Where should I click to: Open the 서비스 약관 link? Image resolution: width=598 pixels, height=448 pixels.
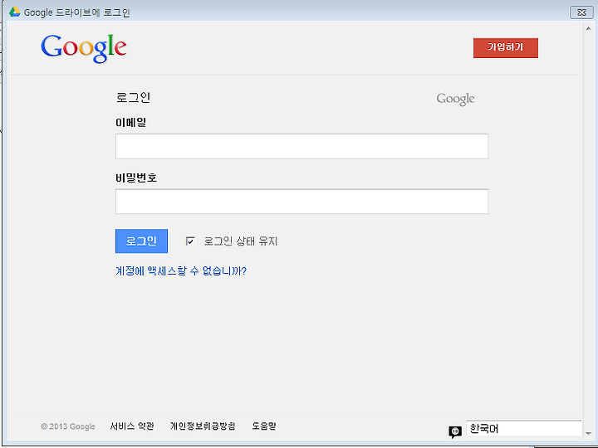(x=132, y=426)
